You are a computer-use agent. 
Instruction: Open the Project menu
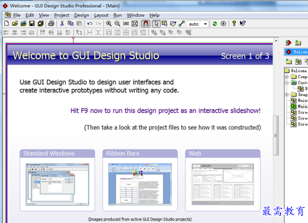pyautogui.click(x=61, y=15)
